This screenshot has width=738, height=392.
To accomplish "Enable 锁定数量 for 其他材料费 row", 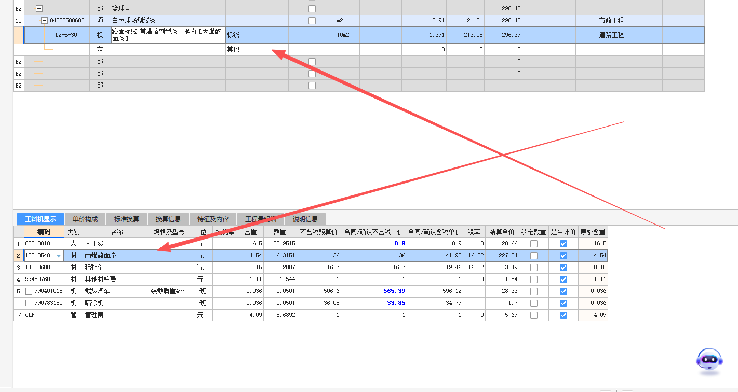I will pos(533,279).
